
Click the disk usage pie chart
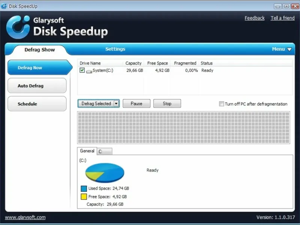(105, 173)
